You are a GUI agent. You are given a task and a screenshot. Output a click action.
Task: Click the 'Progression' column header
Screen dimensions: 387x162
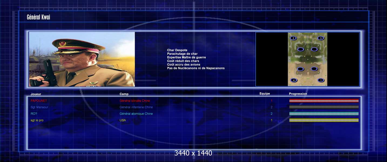298,94
